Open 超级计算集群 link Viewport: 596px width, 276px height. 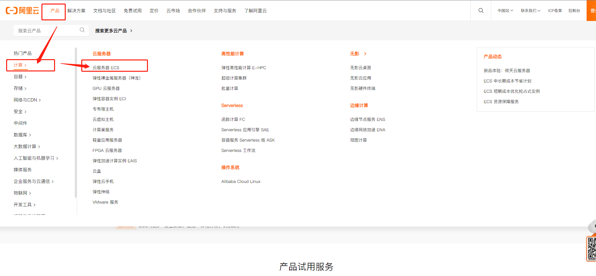234,78
